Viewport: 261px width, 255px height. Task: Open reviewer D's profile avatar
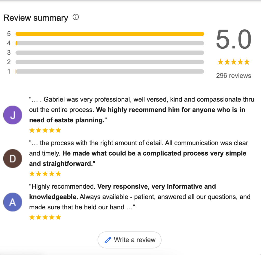[x=12, y=158]
